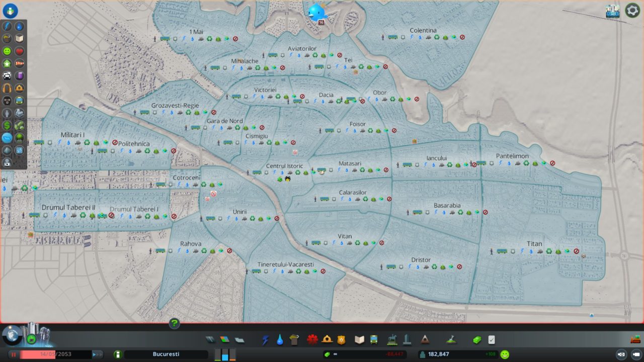This screenshot has height=362, width=644.
Task: Open the Zoning tool menu
Action: tap(224, 340)
